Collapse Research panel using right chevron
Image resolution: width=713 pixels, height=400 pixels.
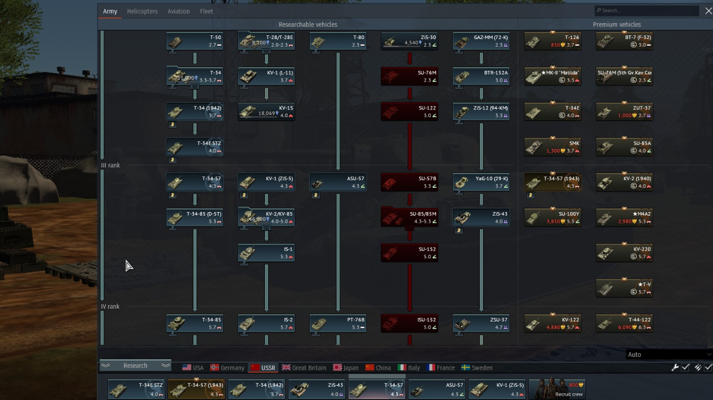[165, 366]
